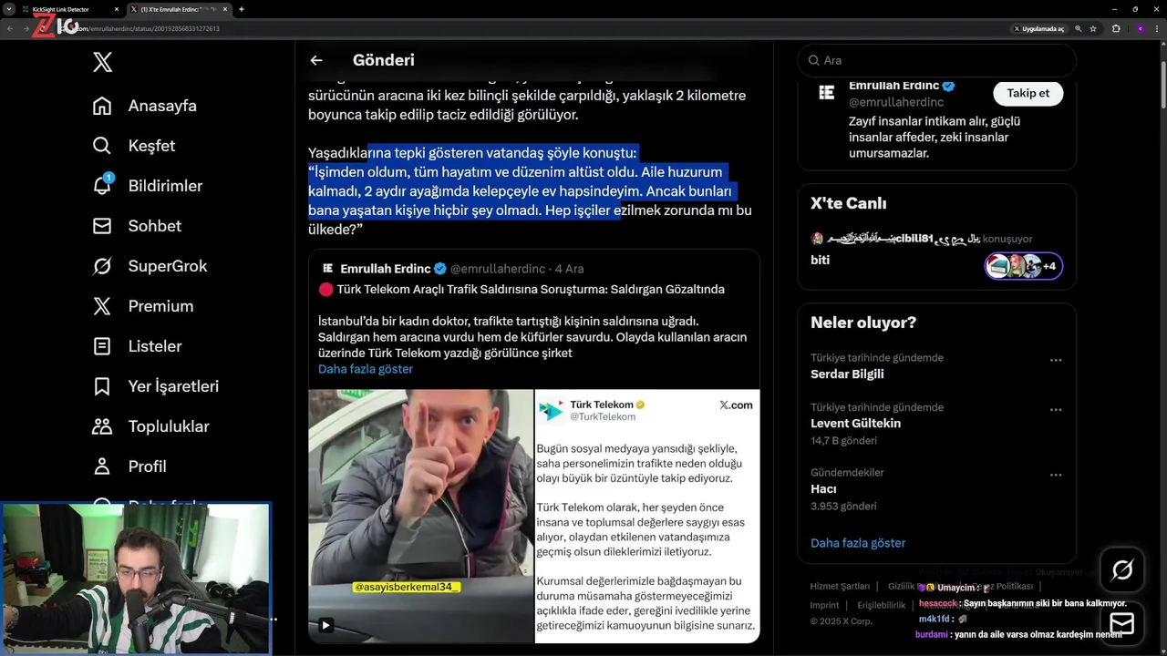Viewport: 1167px width, 656px height.
Task: Open Erişilebilirlik footer link
Action: (x=882, y=605)
